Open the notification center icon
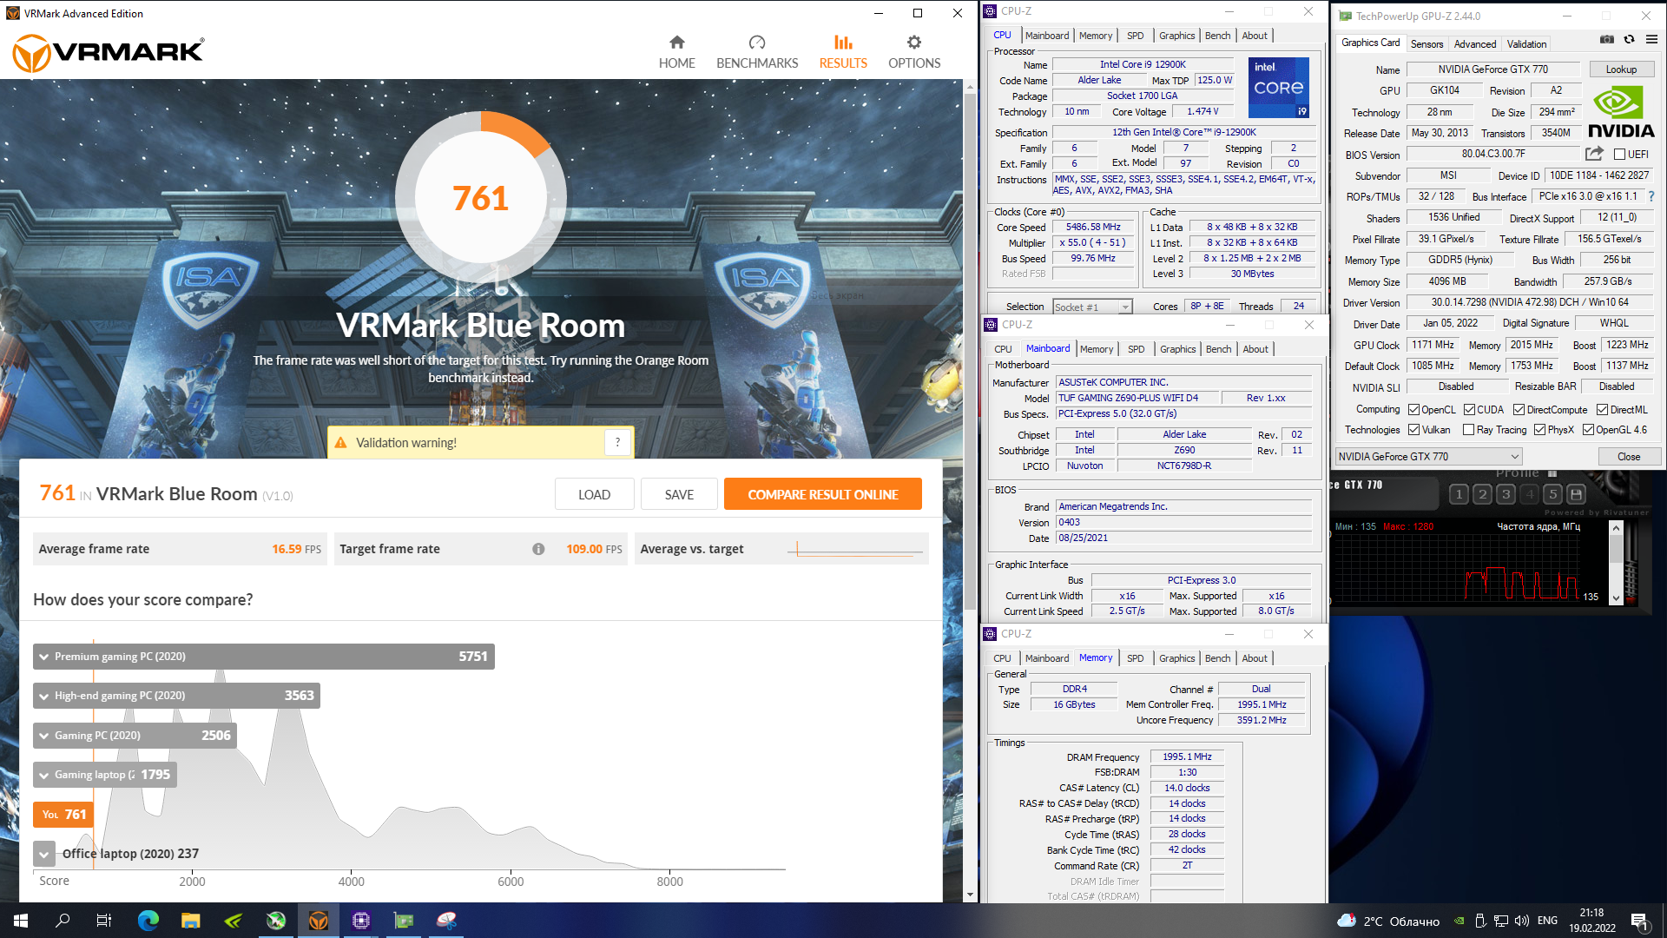 pyautogui.click(x=1639, y=921)
